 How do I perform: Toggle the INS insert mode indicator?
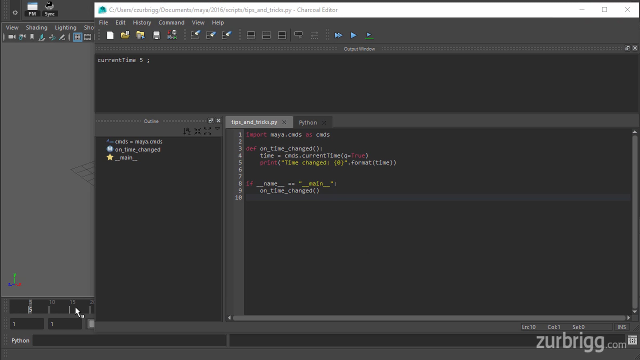tap(622, 327)
